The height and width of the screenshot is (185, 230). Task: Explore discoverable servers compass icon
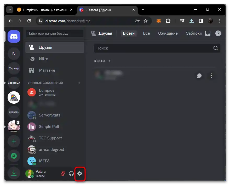14,156
